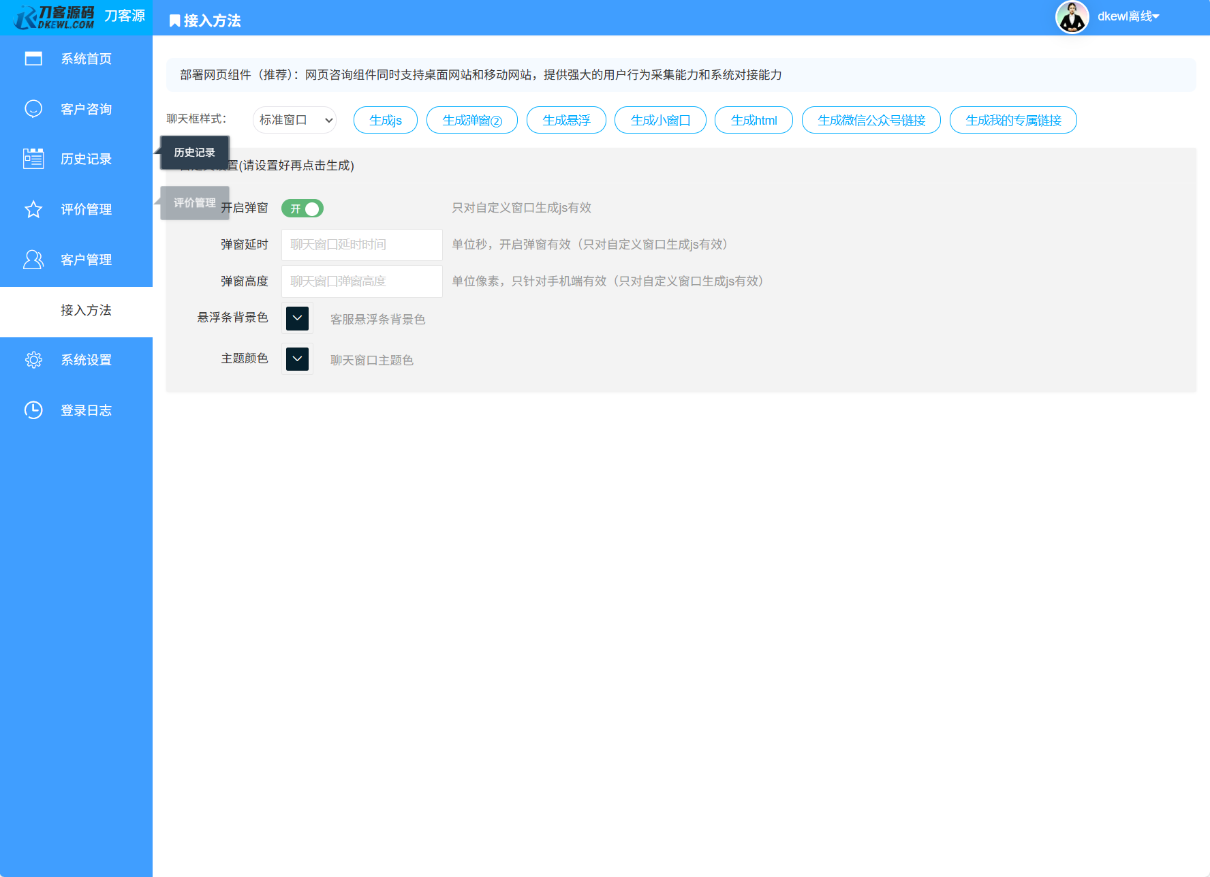Open the 悬浮条背景色 color dropdown
The image size is (1210, 877).
[x=297, y=318]
